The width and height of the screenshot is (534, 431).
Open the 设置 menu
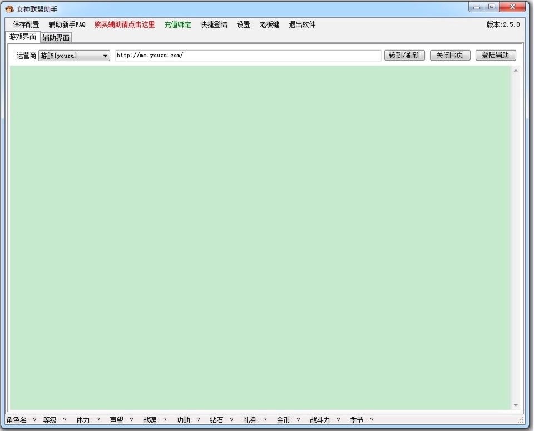click(244, 24)
